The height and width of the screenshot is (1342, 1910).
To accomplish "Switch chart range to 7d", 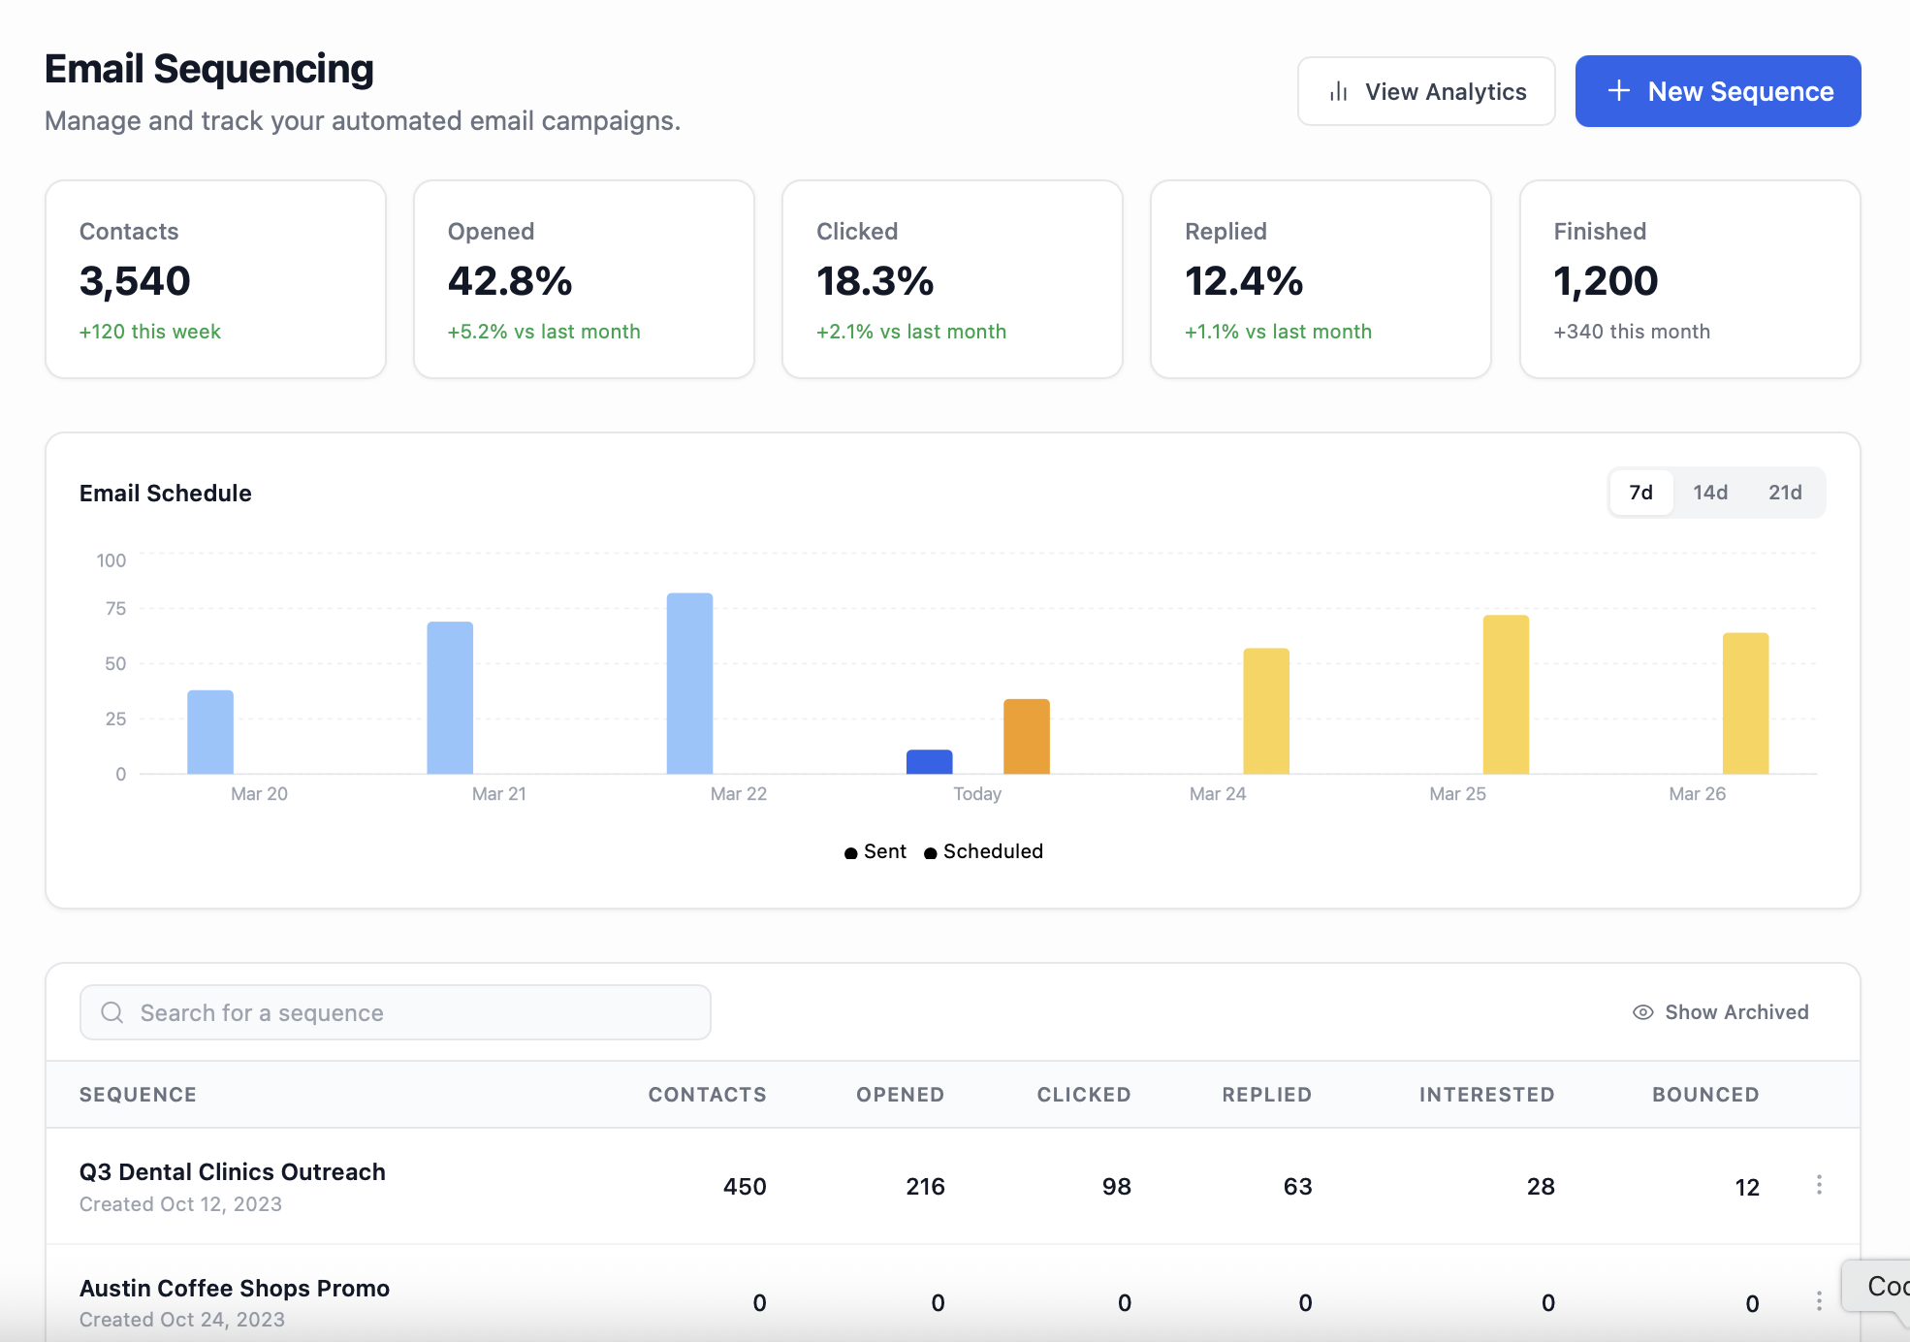I will pos(1640,493).
